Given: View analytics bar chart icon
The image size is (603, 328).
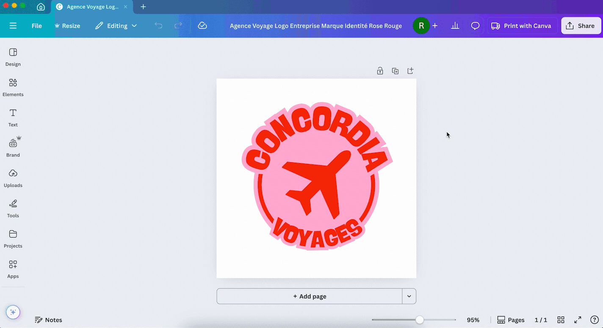Looking at the screenshot, I should 455,26.
